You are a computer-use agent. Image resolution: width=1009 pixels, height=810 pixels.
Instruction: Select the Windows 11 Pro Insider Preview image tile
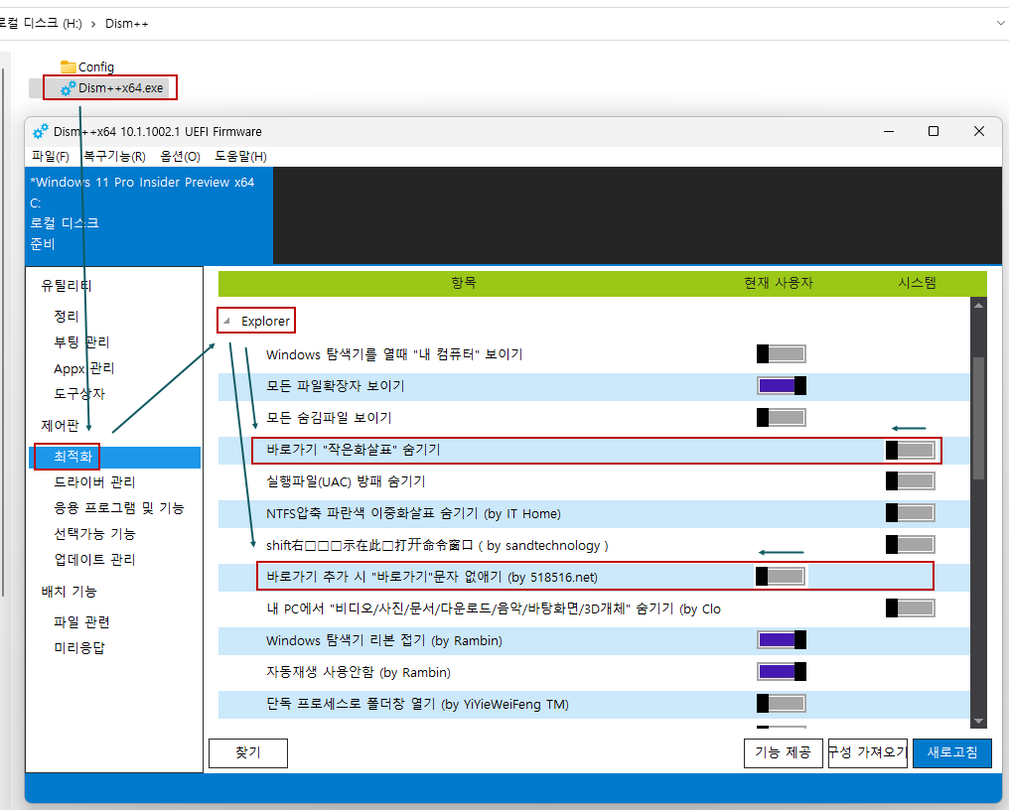pos(149,215)
